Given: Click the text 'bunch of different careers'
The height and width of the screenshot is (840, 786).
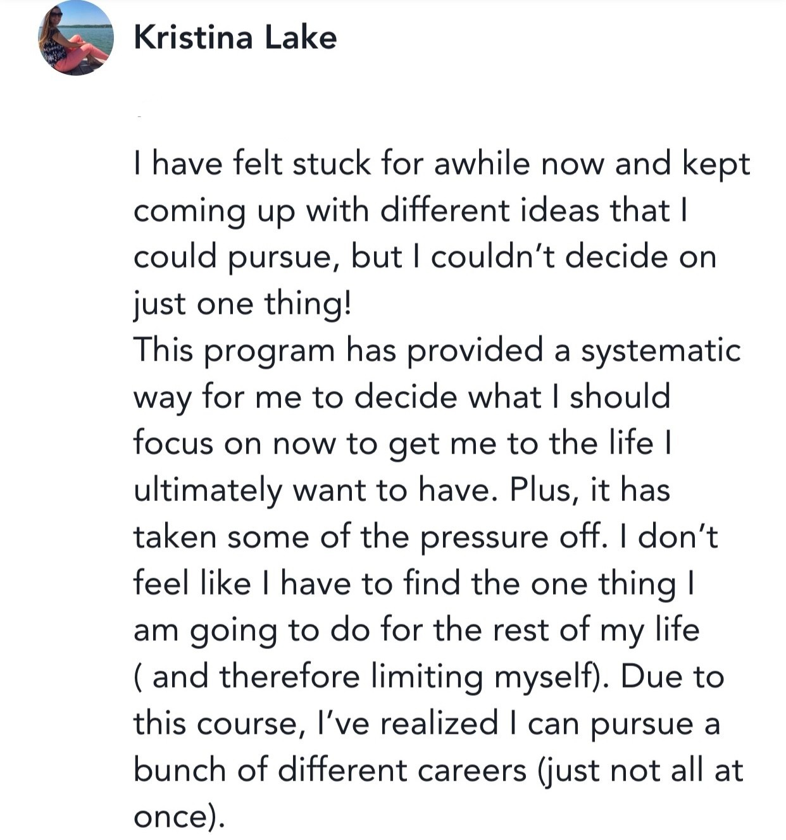Looking at the screenshot, I should coord(330,771).
